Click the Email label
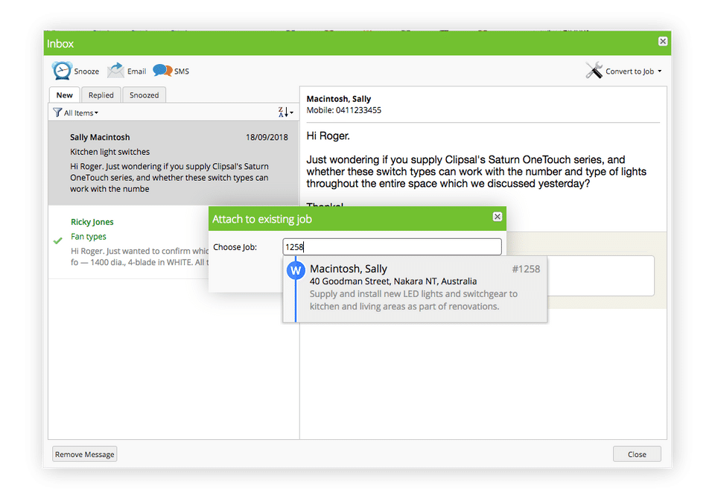The image size is (715, 498). (x=137, y=71)
